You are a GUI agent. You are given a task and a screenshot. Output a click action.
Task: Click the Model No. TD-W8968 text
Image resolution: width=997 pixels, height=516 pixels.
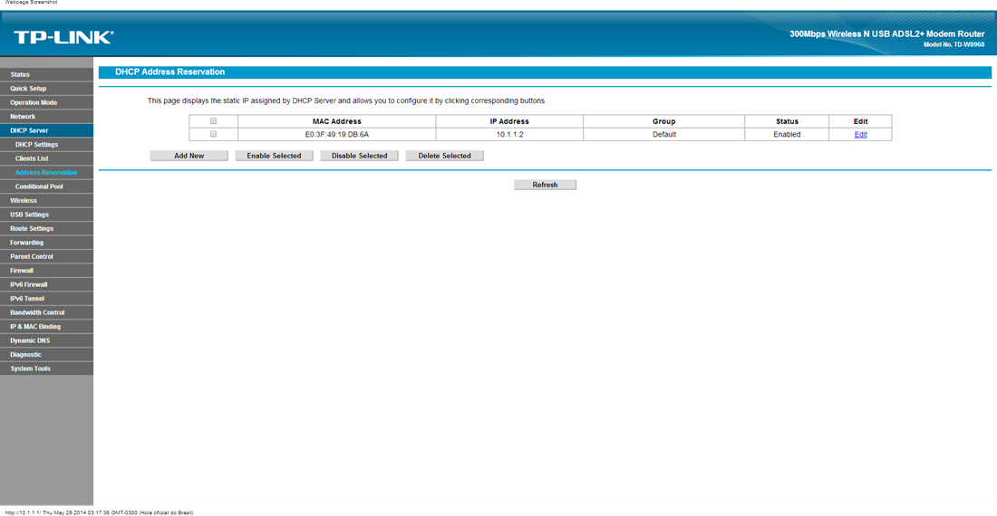[x=953, y=44]
